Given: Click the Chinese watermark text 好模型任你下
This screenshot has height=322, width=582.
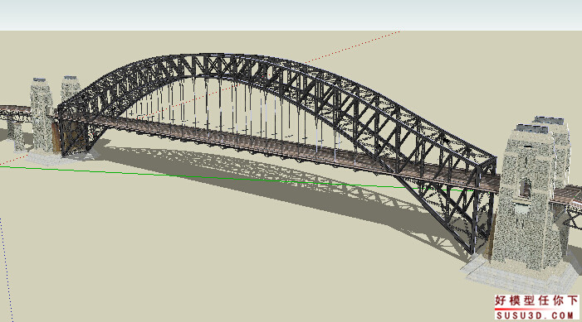Looking at the screenshot, I should coord(536,301).
